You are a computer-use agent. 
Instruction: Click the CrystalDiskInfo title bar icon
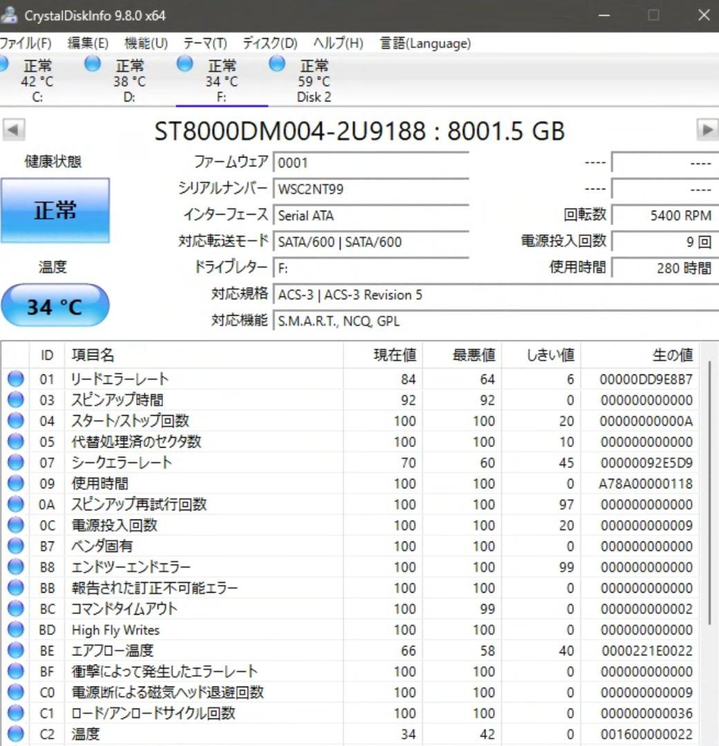click(x=8, y=15)
